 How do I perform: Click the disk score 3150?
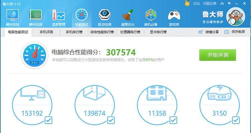220,113
